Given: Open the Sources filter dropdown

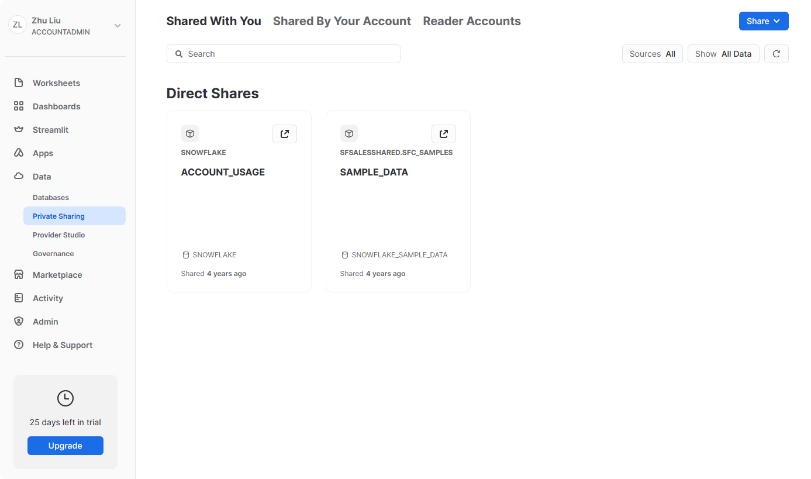Looking at the screenshot, I should 652,54.
